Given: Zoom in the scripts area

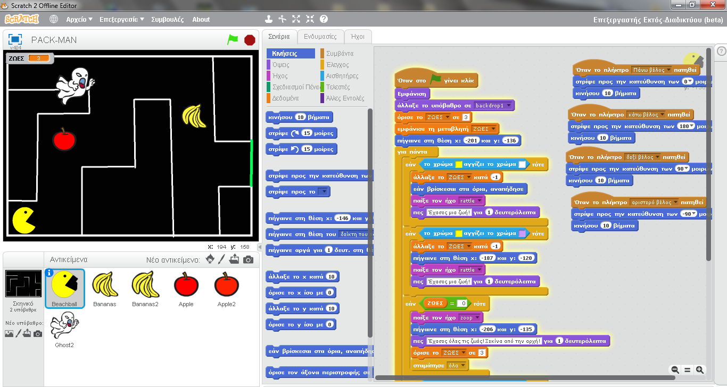Looking at the screenshot, I should click(700, 369).
